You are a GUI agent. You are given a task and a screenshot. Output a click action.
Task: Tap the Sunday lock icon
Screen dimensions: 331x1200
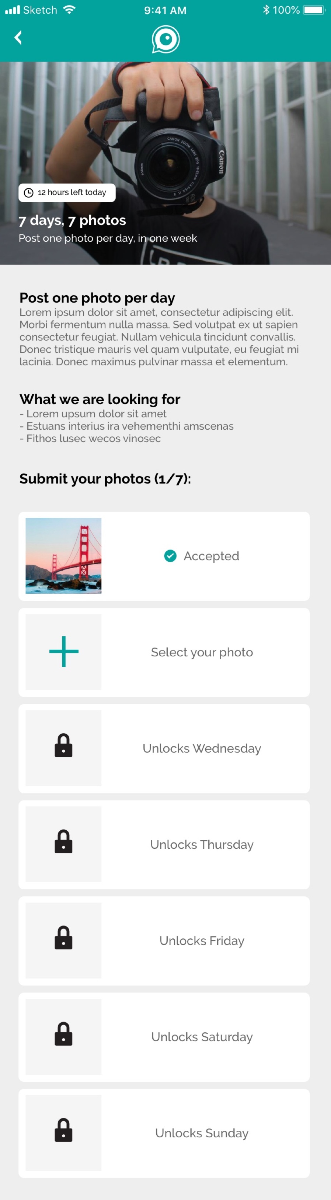tap(63, 1130)
